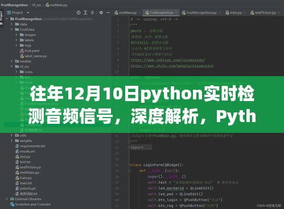This screenshot has height=209, width=284.
Task: Click UI_rec in the navigation breadcrumb
Action: pyautogui.click(x=36, y=5)
